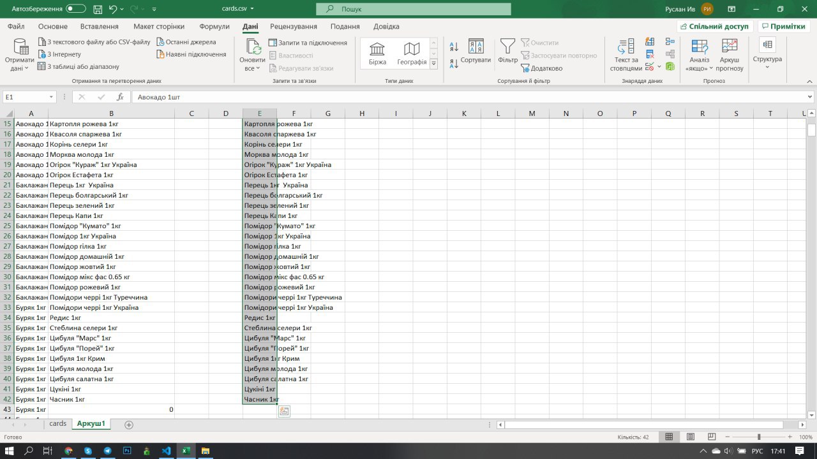This screenshot has height=459, width=817.
Task: Open Existing Connections (Наявні підключення)
Action: pyautogui.click(x=191, y=54)
